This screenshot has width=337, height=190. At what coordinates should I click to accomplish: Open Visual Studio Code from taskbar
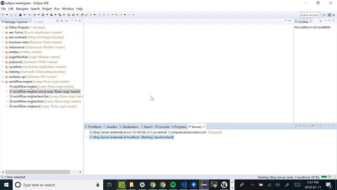183,185
